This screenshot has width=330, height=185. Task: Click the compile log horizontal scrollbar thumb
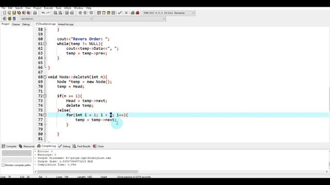pos(88,172)
